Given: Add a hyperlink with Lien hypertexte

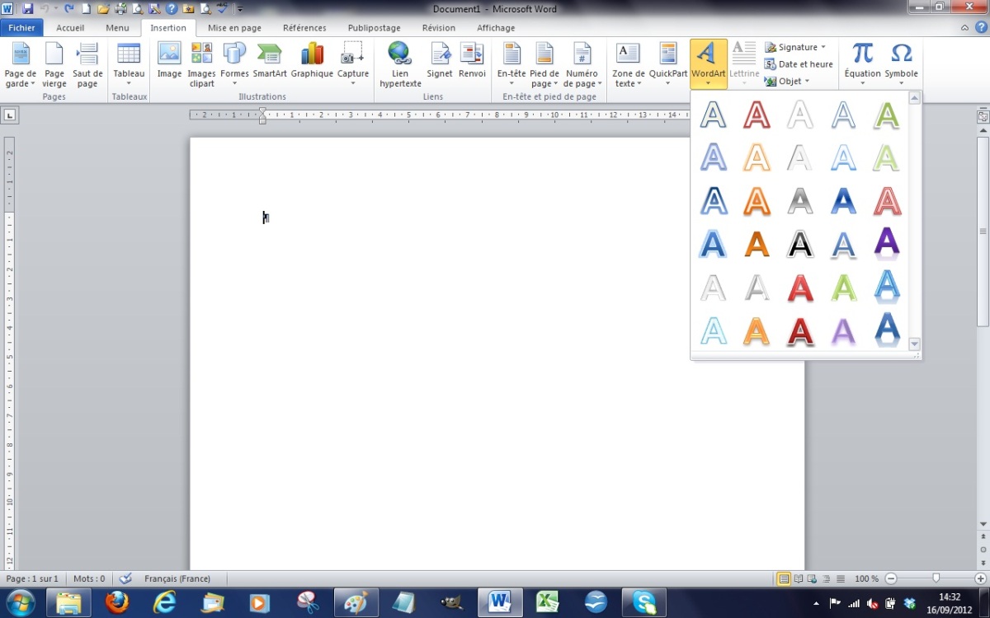Looking at the screenshot, I should click(400, 65).
